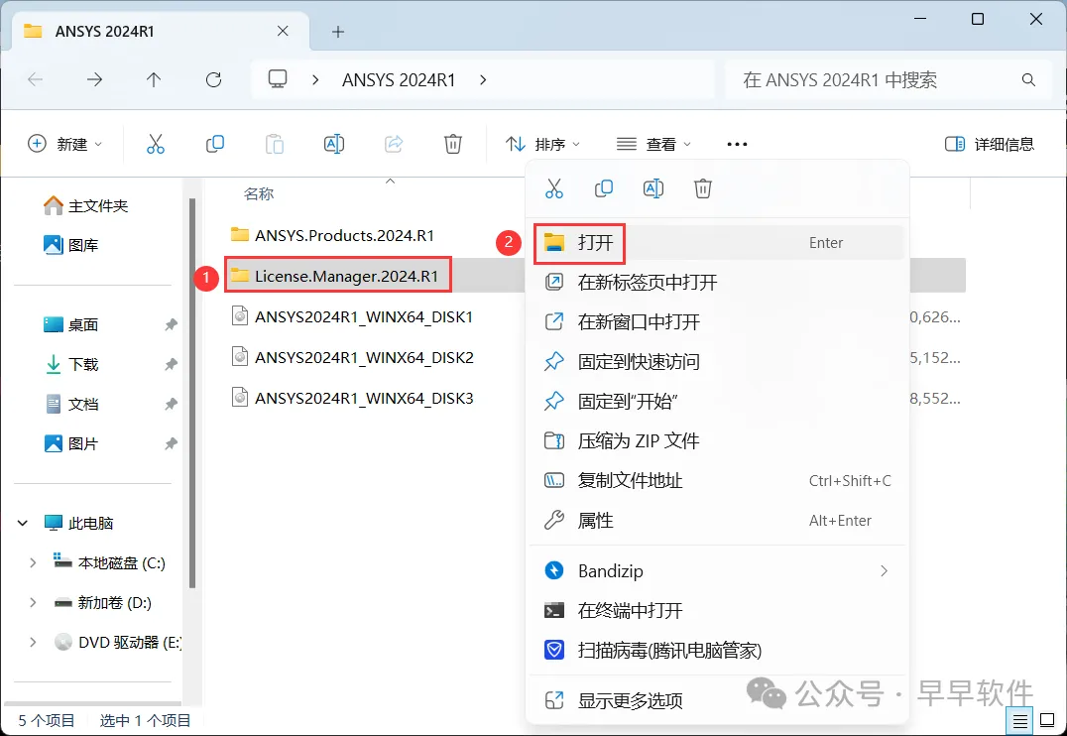The width and height of the screenshot is (1067, 736).
Task: Open Gallery in the navigation pane
Action: (70, 245)
